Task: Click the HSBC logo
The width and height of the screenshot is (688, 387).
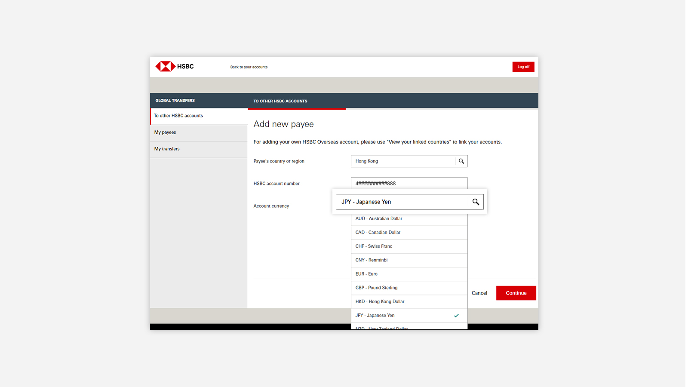Action: pos(175,66)
